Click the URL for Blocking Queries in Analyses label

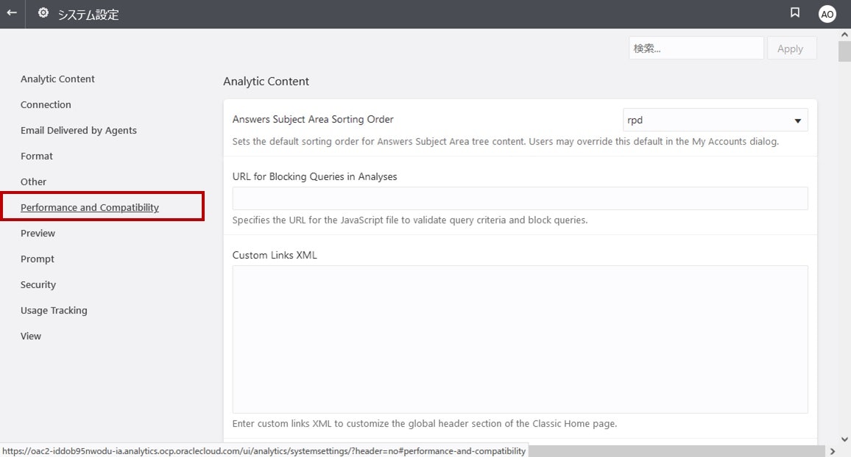point(314,176)
